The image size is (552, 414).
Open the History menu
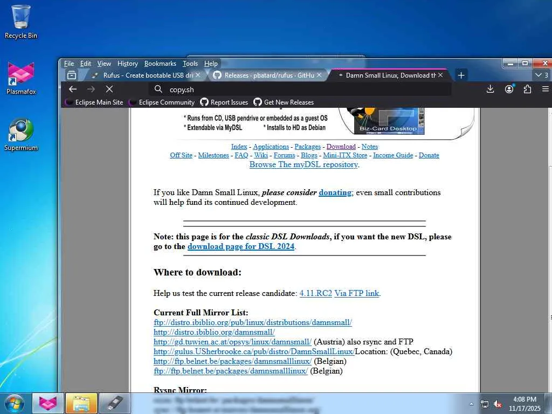point(127,64)
